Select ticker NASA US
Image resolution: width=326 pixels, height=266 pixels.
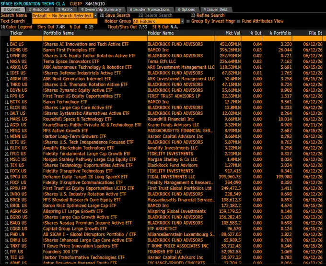click(18, 61)
